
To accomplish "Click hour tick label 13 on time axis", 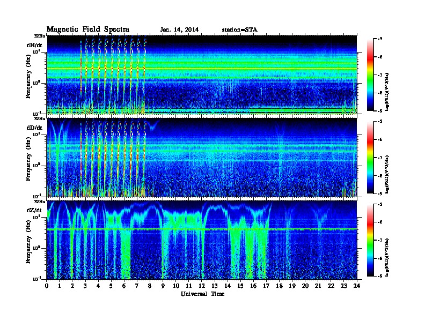I will pos(215,286).
